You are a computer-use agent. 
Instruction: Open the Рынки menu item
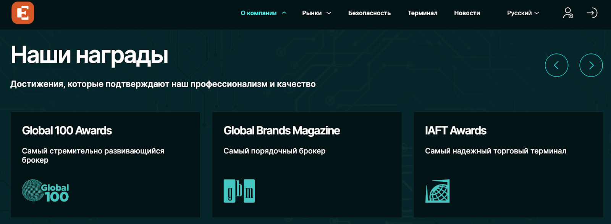click(x=312, y=13)
